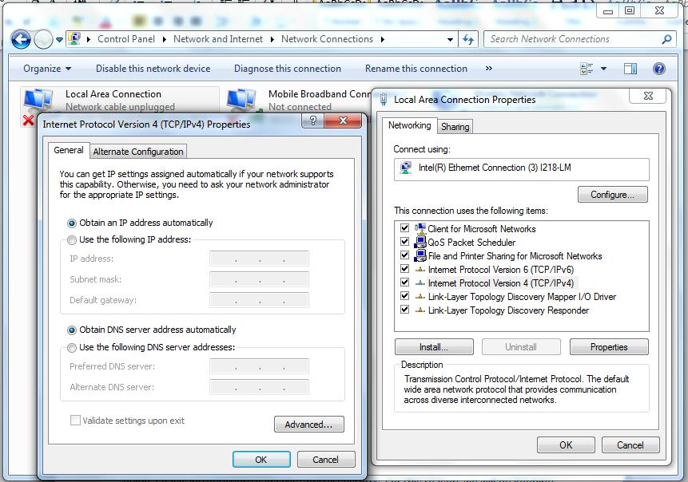Viewport: 688px width, 482px height.
Task: Click the search magnifier icon
Action: (x=666, y=39)
